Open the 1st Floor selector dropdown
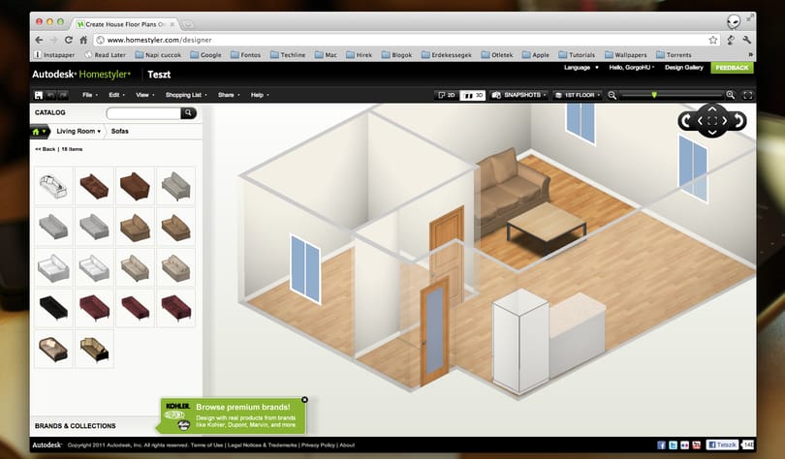This screenshot has width=785, height=459. (578, 95)
